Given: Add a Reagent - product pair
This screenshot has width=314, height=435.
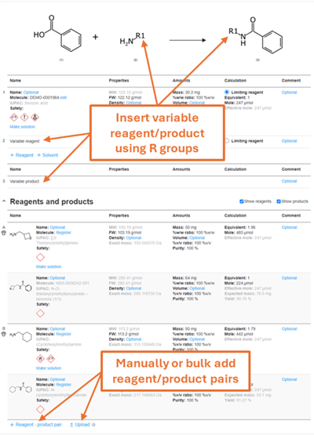Looking at the screenshot, I should coord(36,425).
